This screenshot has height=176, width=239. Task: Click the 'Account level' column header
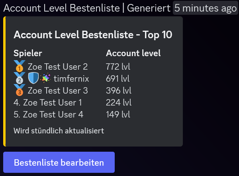tap(133, 53)
